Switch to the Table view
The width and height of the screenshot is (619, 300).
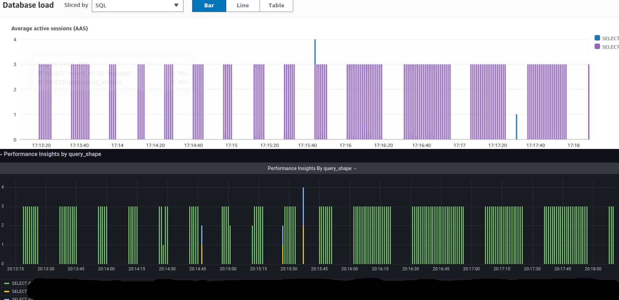[276, 6]
